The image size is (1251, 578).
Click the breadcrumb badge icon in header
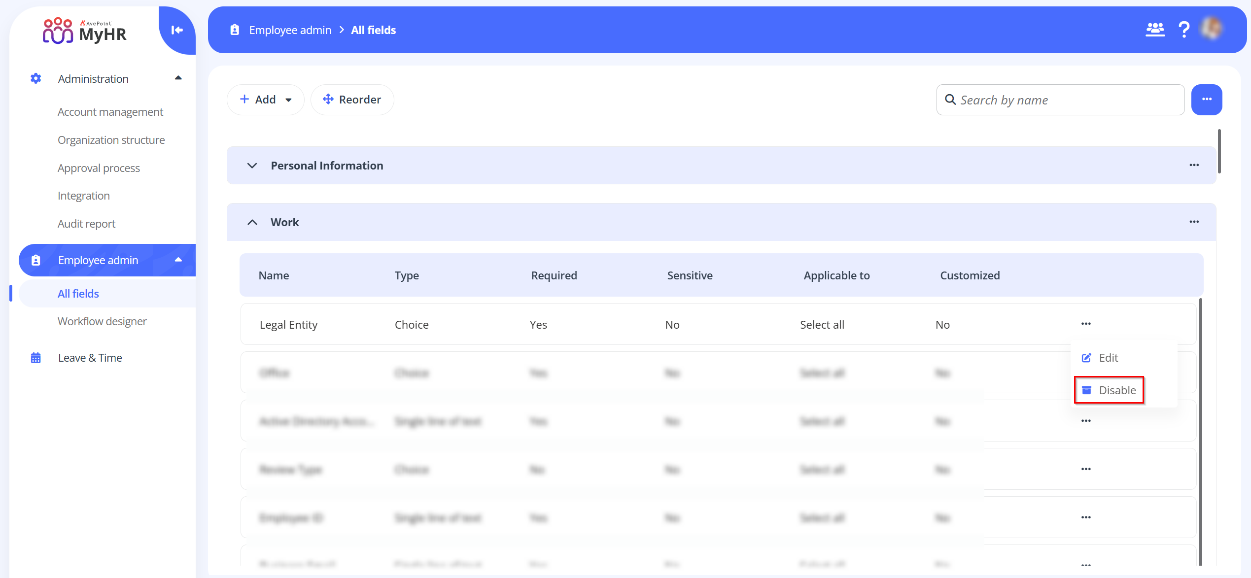coord(235,30)
